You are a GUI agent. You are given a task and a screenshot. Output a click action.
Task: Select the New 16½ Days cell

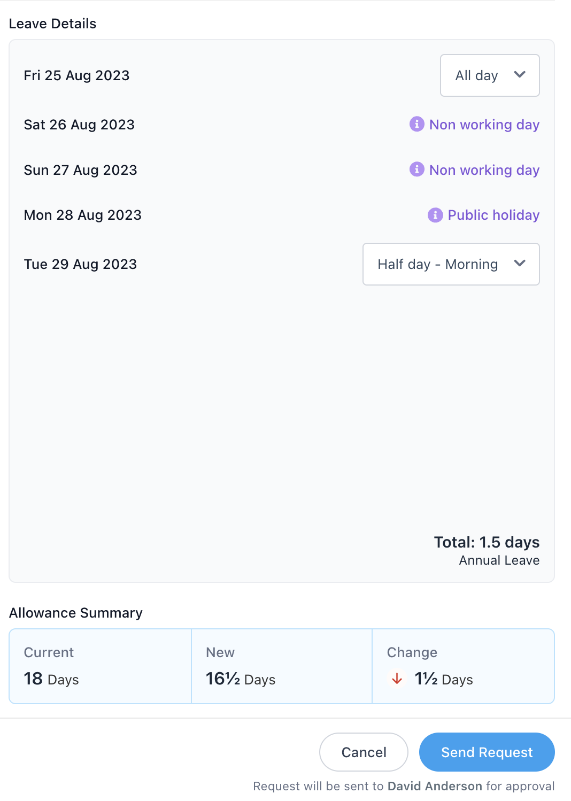coord(282,666)
